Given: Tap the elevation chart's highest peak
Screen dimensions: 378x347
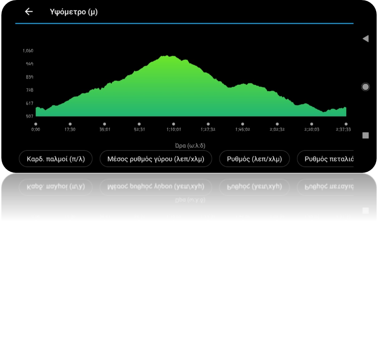Looking at the screenshot, I should pyautogui.click(x=168, y=57).
